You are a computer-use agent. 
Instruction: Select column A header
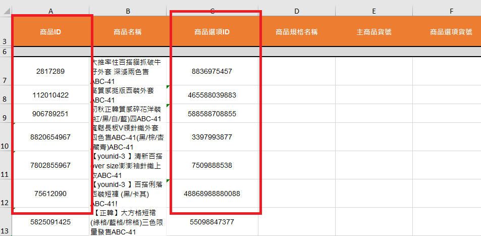[50, 11]
